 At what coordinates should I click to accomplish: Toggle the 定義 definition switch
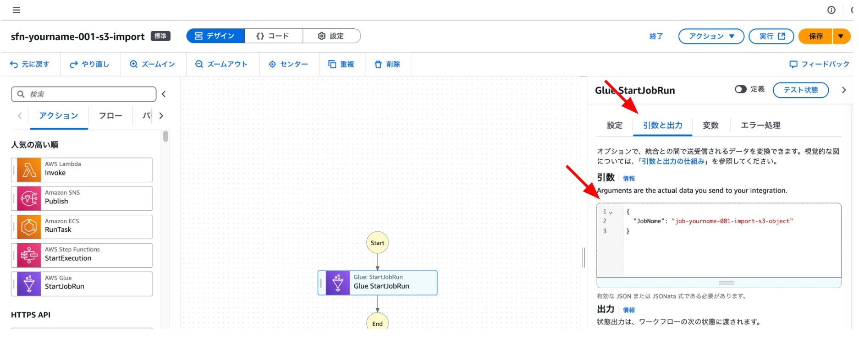point(740,89)
